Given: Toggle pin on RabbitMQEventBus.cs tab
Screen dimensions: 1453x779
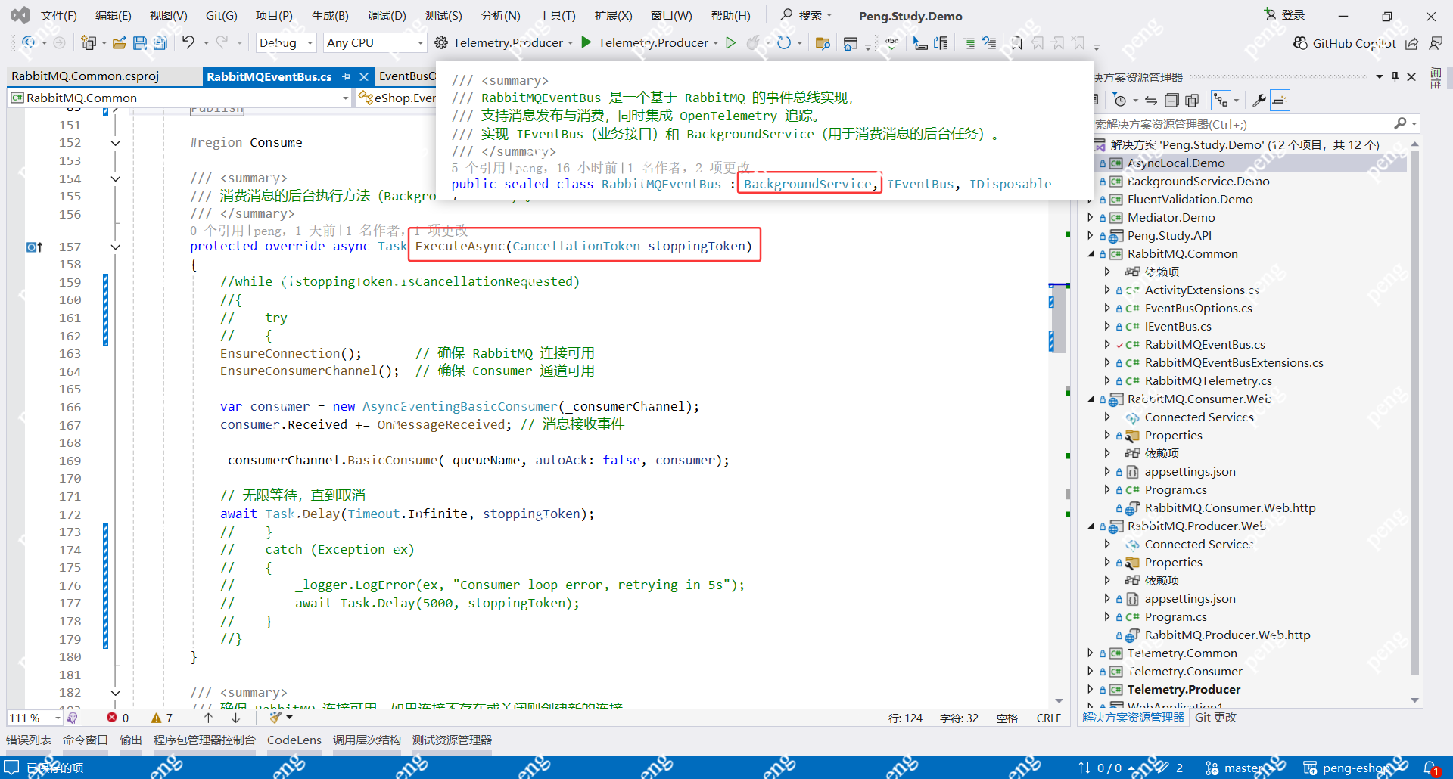Looking at the screenshot, I should click(x=347, y=76).
